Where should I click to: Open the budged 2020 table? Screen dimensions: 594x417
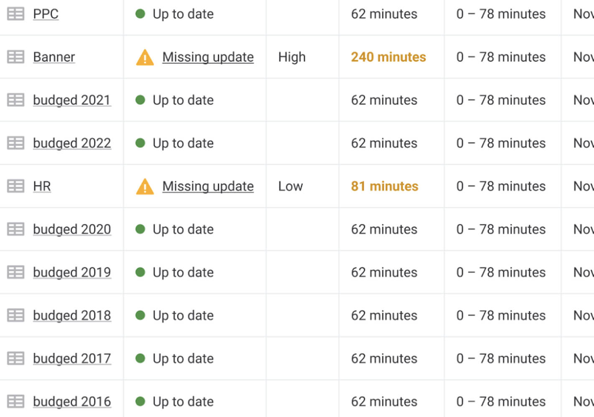(72, 229)
